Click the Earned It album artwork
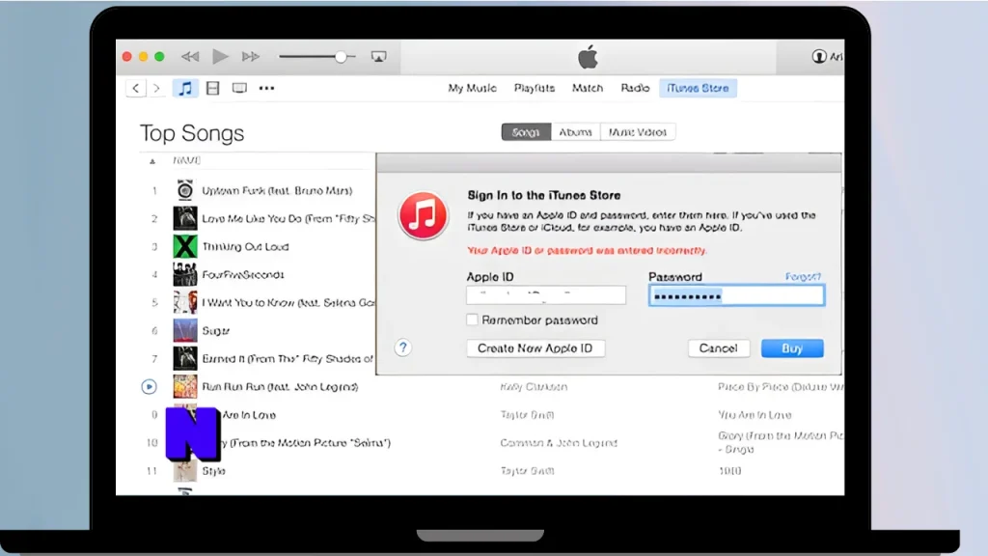This screenshot has height=556, width=988. tap(185, 359)
